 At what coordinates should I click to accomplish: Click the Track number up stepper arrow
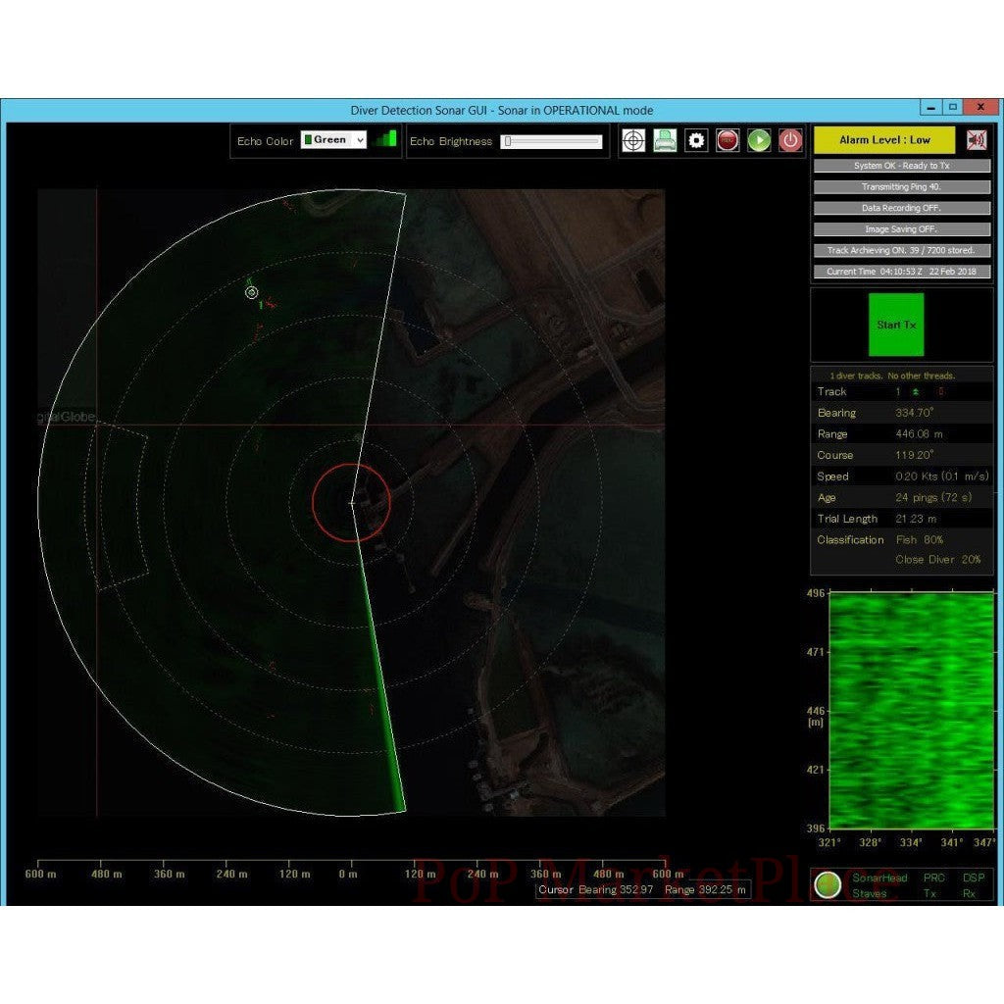(x=916, y=392)
